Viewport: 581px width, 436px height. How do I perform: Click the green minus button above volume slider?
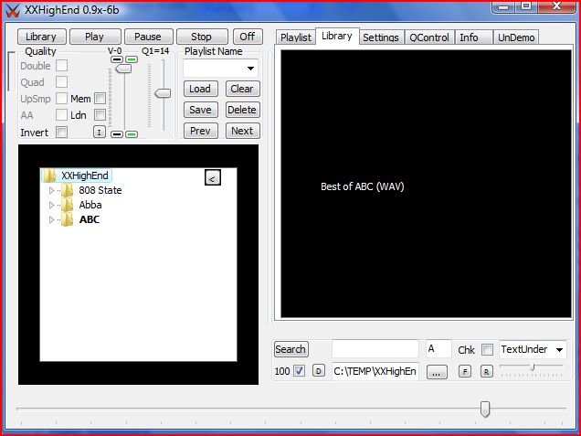(x=132, y=59)
